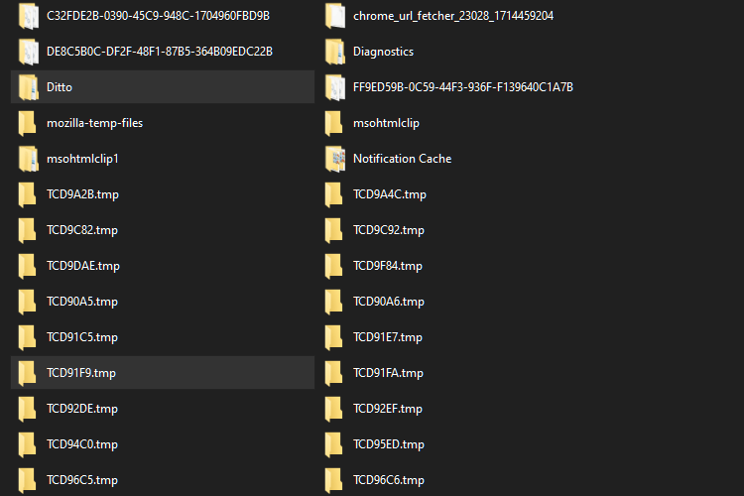Click the C32FDE2B-0390-45C9 folder icon
744x496 pixels.
tap(28, 16)
